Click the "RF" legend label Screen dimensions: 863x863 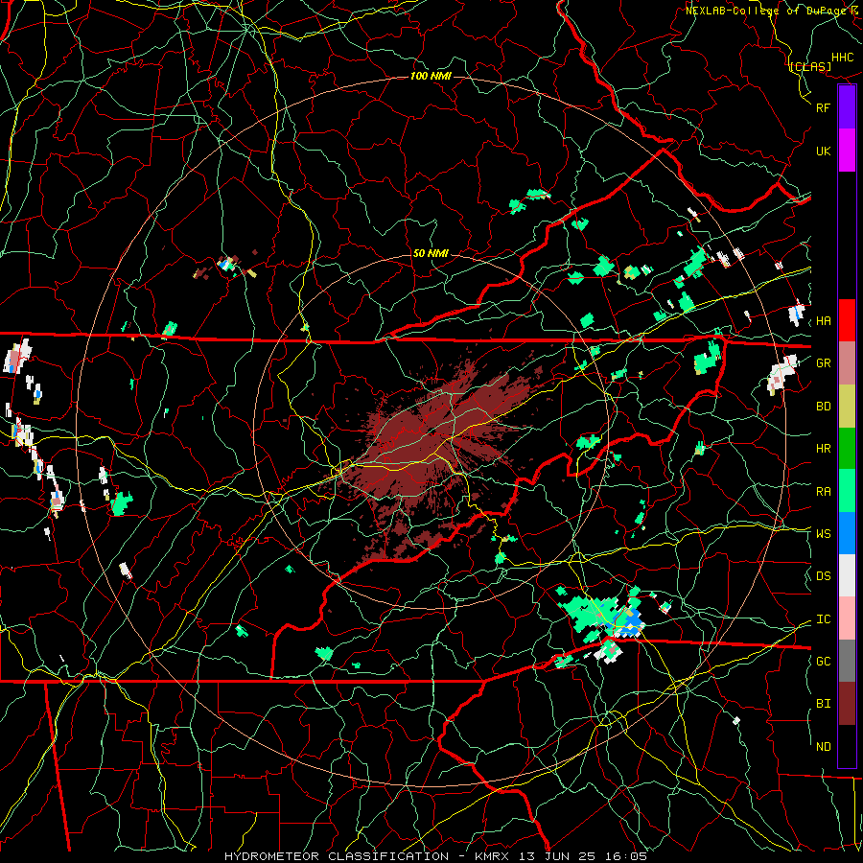coord(823,107)
